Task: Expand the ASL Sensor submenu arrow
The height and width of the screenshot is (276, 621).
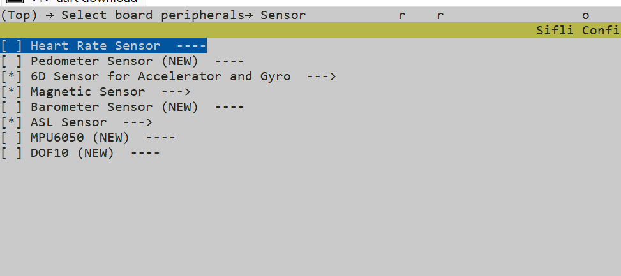Action: [138, 122]
